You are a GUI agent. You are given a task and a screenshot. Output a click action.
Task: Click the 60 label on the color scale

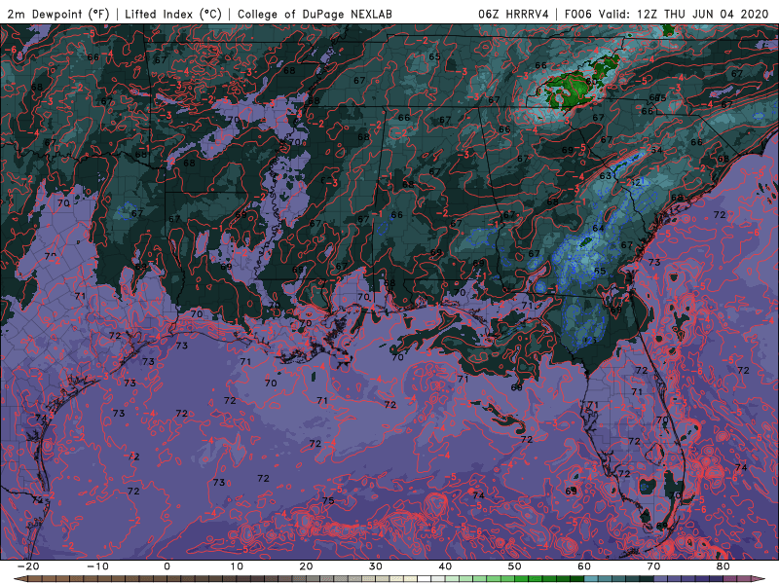coord(584,566)
